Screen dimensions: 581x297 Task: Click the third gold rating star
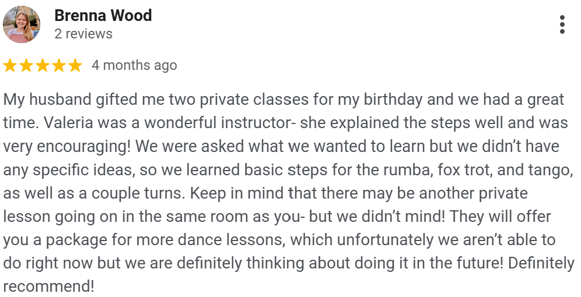click(x=43, y=65)
